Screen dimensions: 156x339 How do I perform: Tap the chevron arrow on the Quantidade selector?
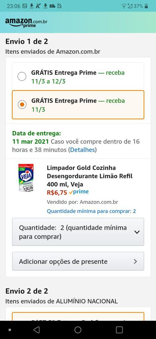137,232
